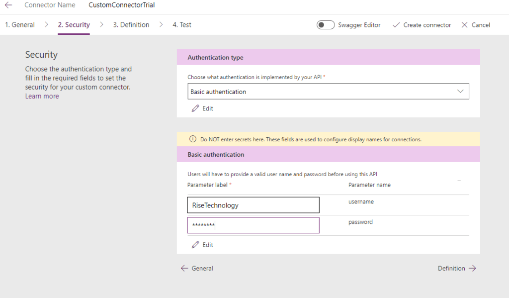Click the back arrow beside Connector Name
Image resolution: width=509 pixels, height=298 pixels.
point(8,5)
